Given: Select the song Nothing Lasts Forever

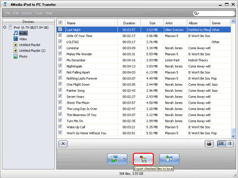Looking at the screenshot, I should (82, 79).
